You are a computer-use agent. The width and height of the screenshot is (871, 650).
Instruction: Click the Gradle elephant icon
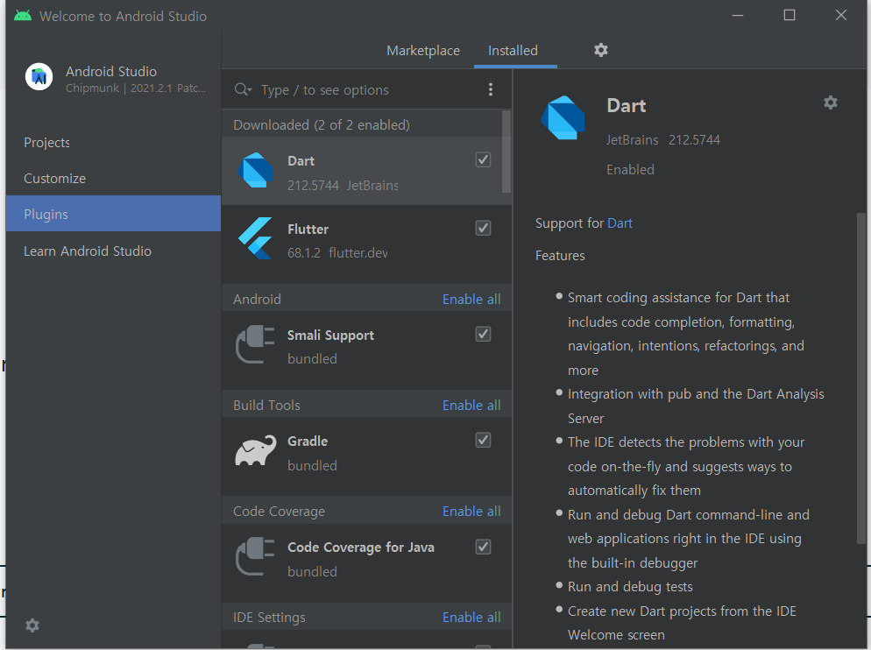(256, 450)
